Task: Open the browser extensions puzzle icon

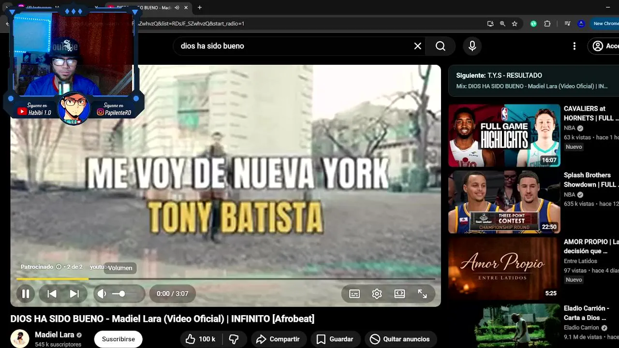Action: click(x=547, y=23)
